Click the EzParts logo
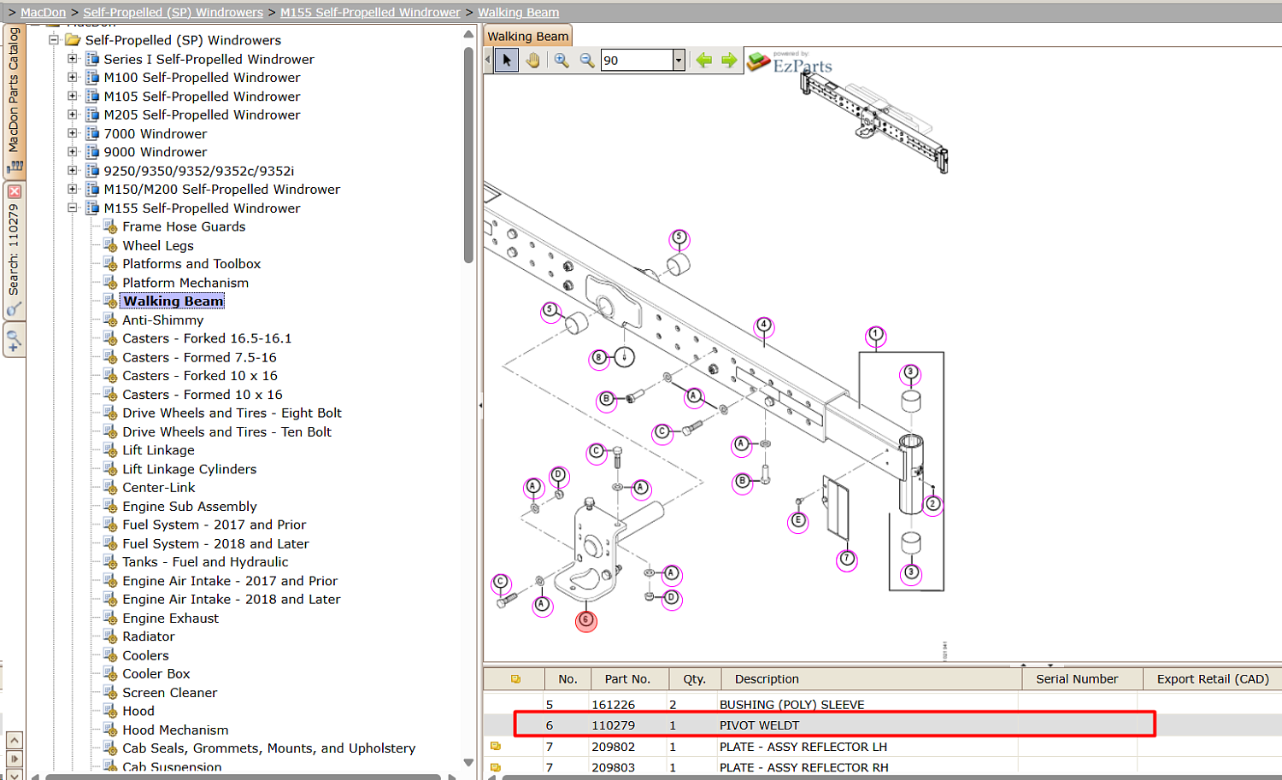1282x780 pixels. [790, 62]
